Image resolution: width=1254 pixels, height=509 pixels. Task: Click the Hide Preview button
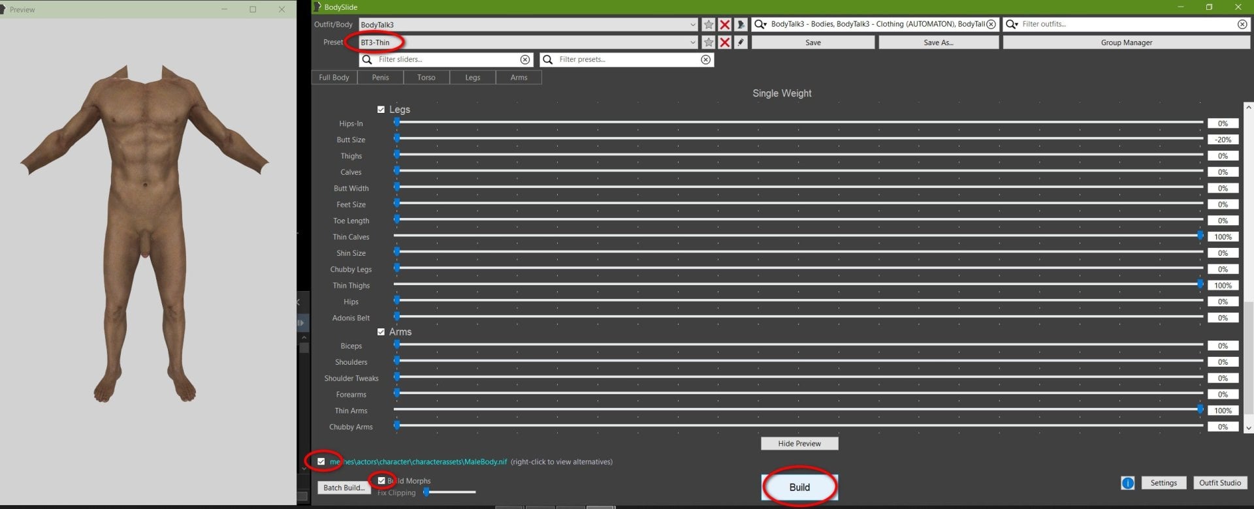click(x=799, y=444)
